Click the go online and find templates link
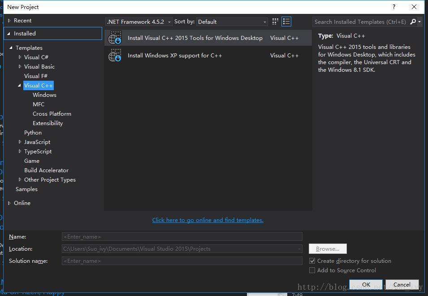The height and width of the screenshot is (296, 428). 208,220
